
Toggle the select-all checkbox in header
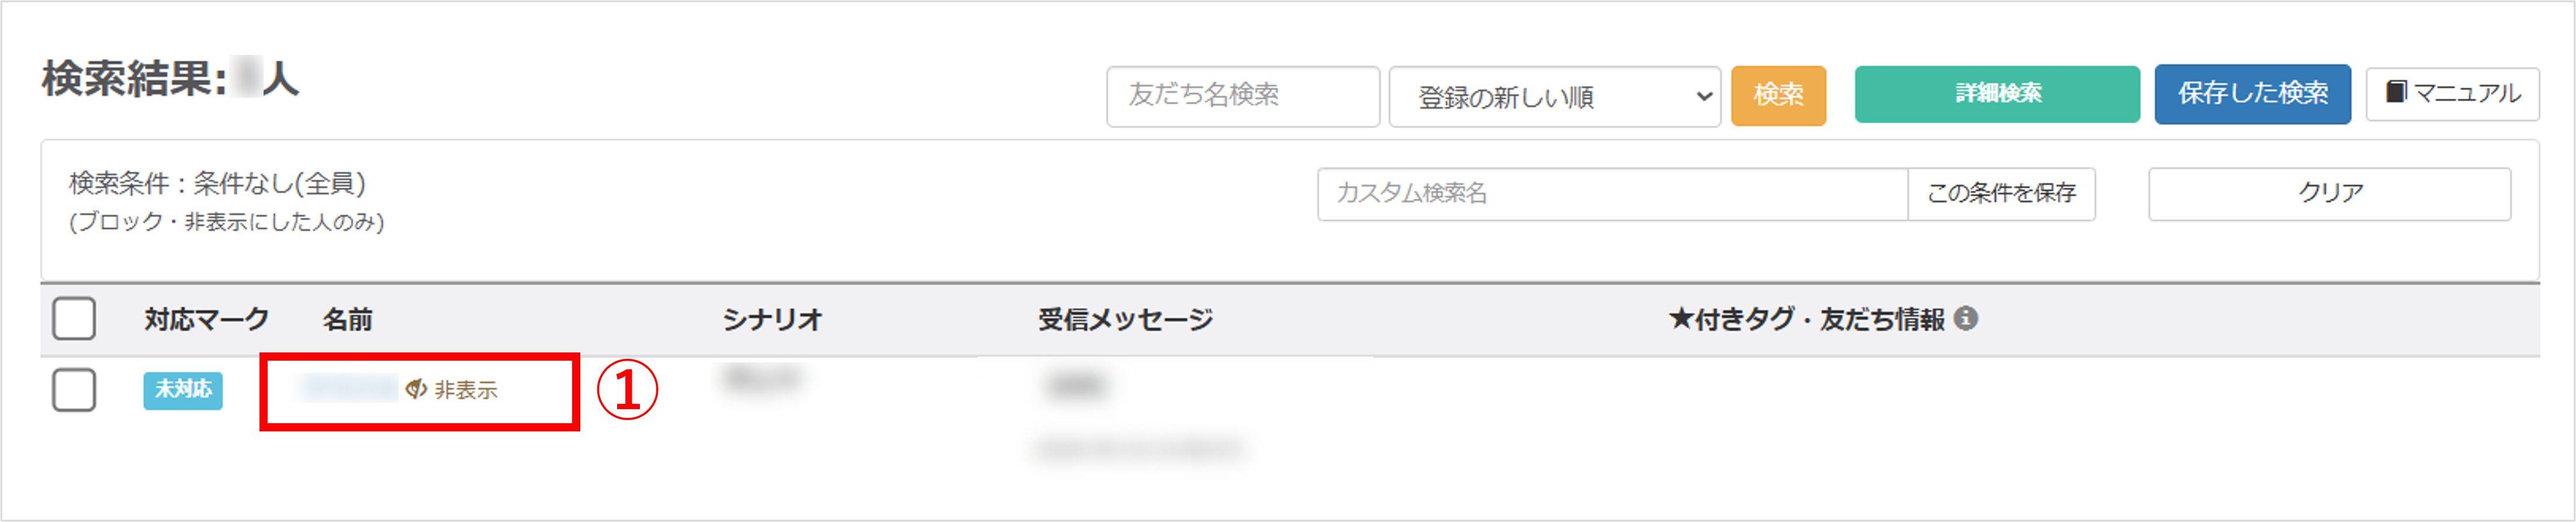(x=74, y=318)
